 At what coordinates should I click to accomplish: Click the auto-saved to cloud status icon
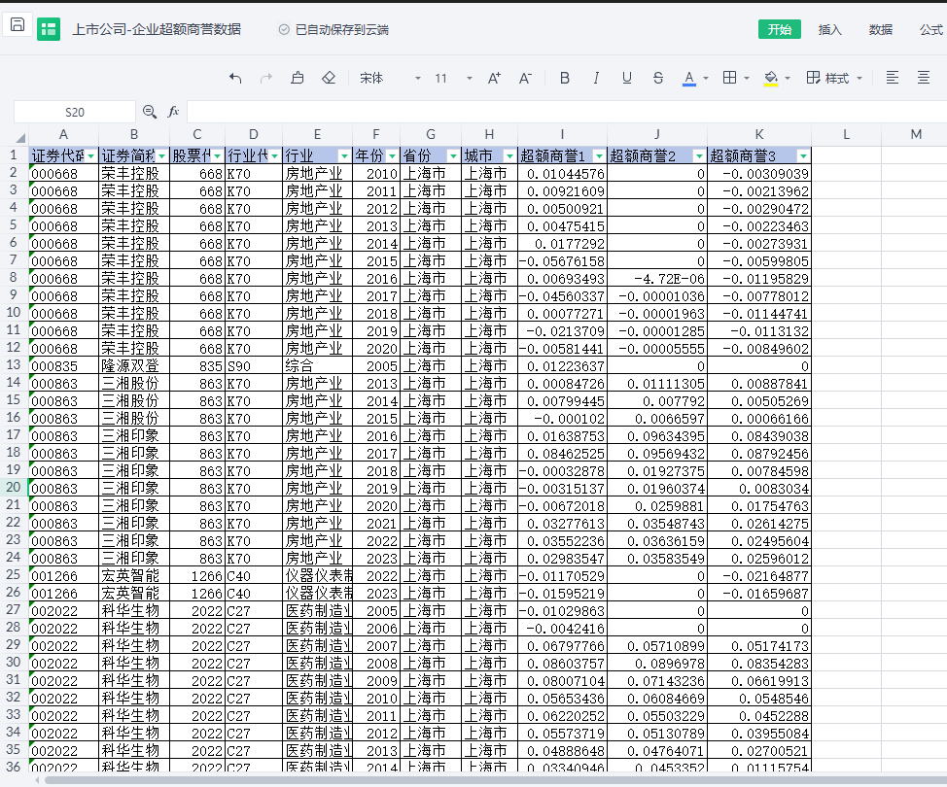pos(284,29)
